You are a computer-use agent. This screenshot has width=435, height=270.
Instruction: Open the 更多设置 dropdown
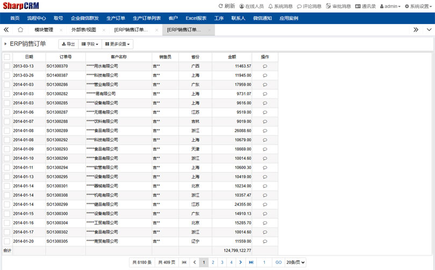tap(118, 44)
